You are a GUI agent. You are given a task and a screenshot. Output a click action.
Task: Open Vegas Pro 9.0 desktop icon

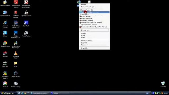coord(16,74)
